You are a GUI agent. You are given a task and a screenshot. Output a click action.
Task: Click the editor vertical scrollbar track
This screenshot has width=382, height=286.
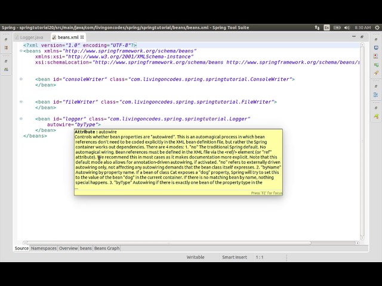[362, 141]
